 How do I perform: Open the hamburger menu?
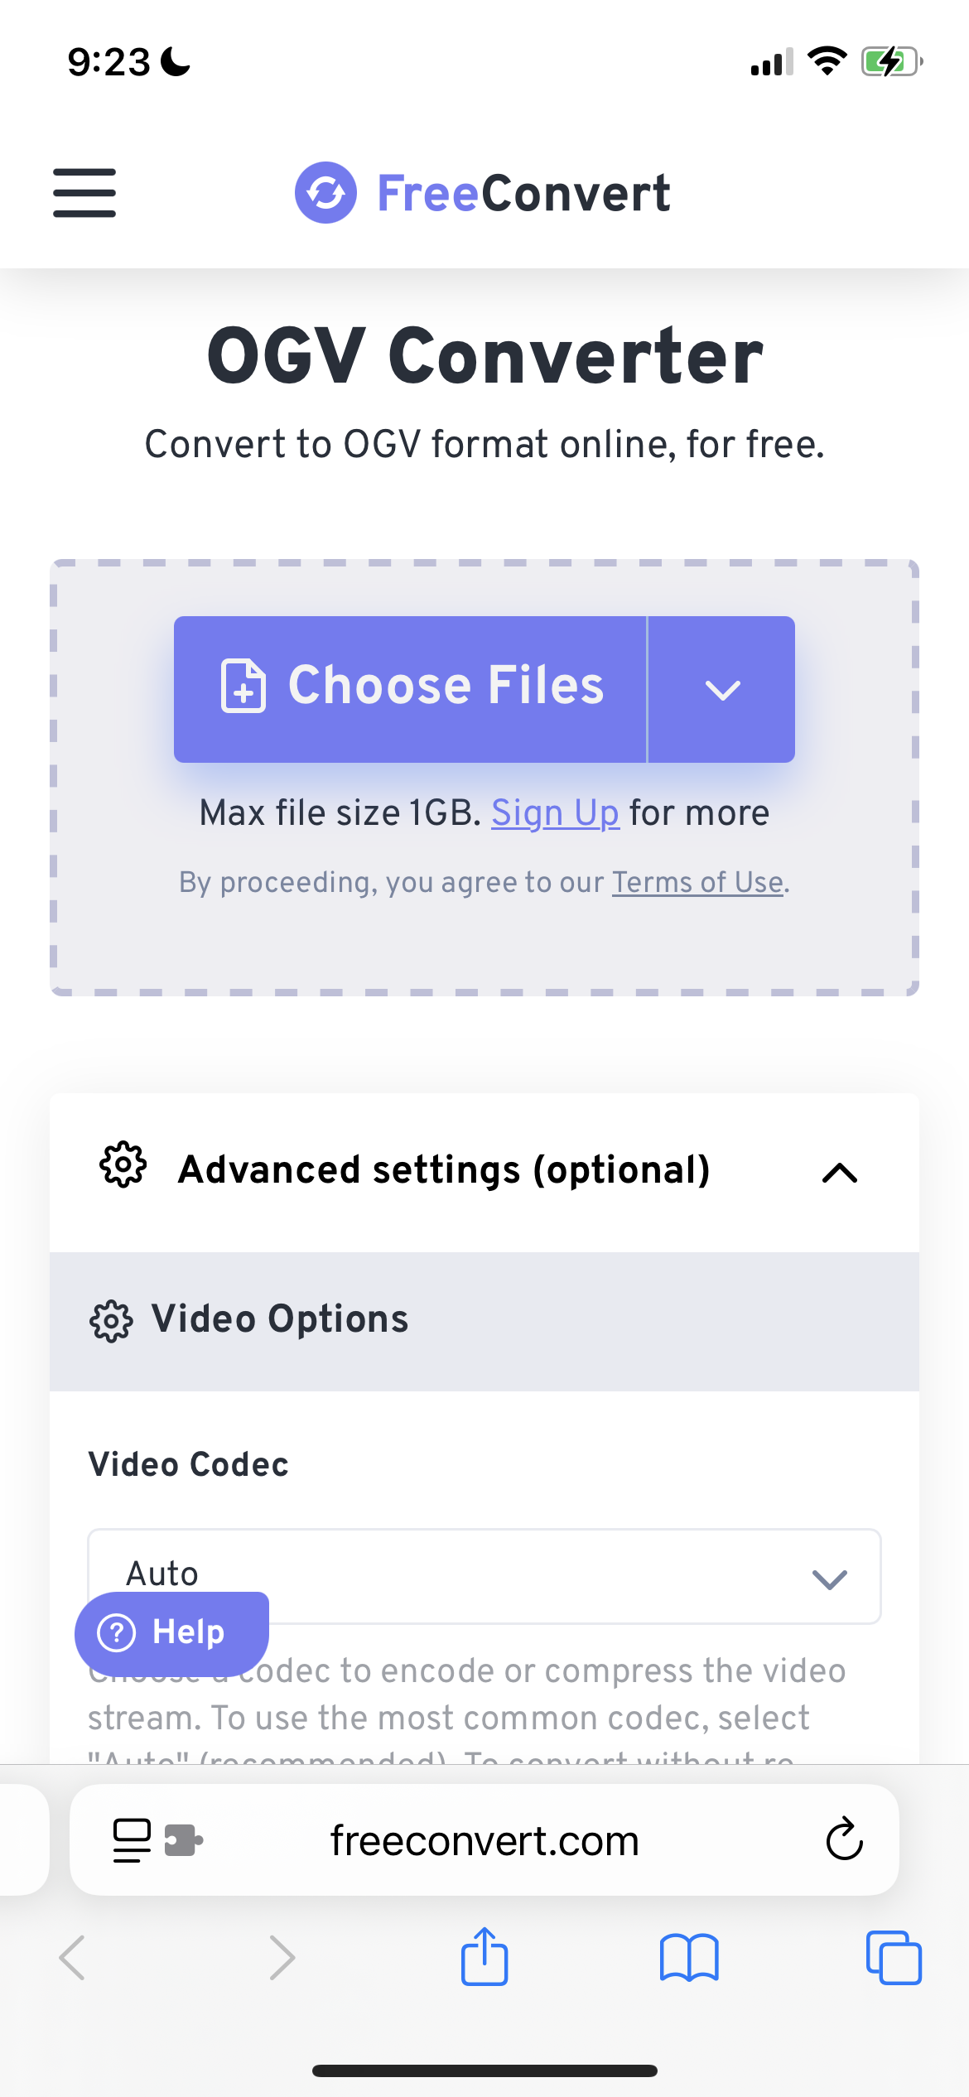point(84,193)
